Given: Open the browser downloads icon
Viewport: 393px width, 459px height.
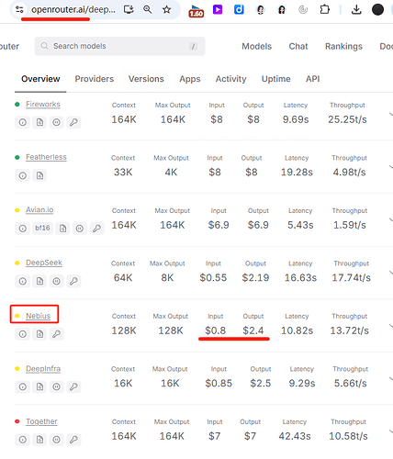Looking at the screenshot, I should click(x=356, y=9).
